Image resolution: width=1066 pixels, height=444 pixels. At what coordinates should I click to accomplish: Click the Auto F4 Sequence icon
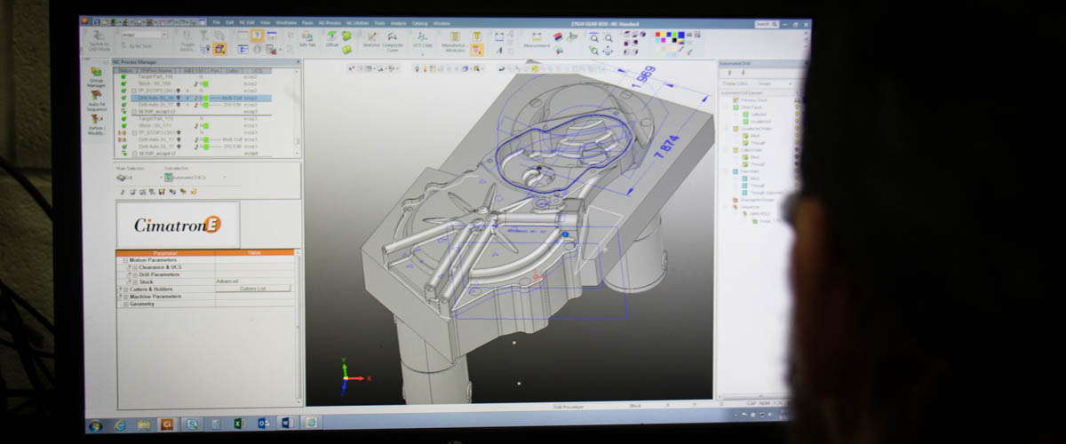pyautogui.click(x=96, y=96)
